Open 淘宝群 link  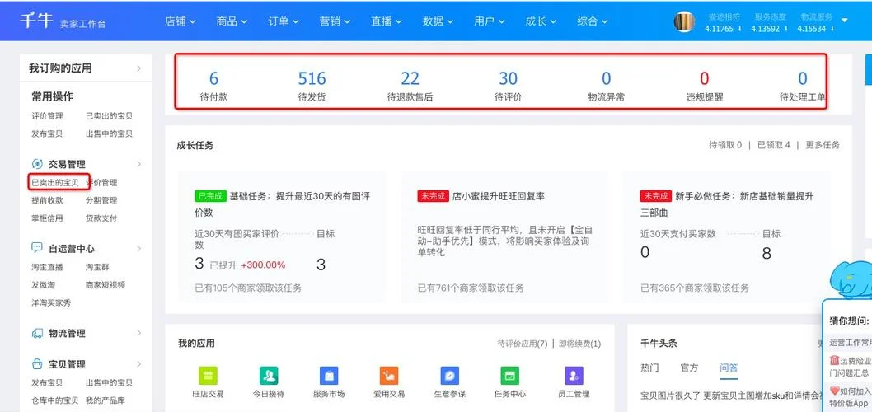pyautogui.click(x=97, y=267)
